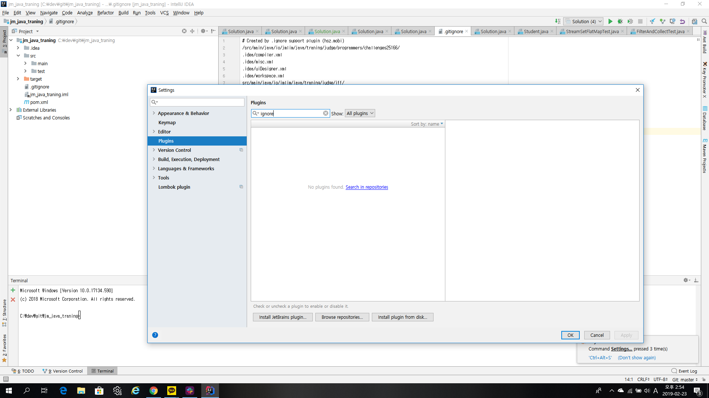This screenshot has width=709, height=398.
Task: Click the Student.java tab
Action: [x=535, y=31]
